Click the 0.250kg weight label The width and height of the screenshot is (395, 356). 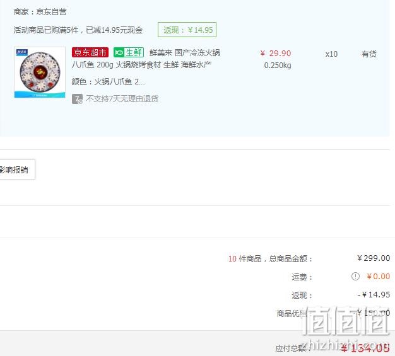[x=278, y=66]
